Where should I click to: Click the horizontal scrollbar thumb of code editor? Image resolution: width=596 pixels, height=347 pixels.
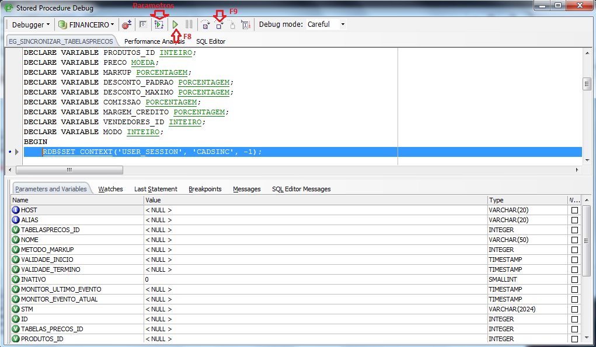[69, 170]
